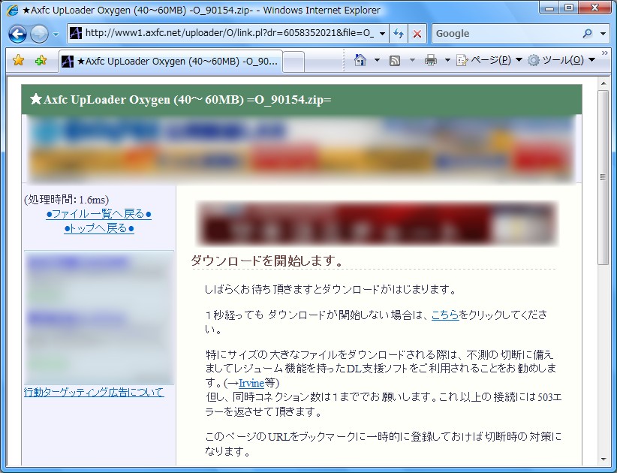Viewport: 617px width, 473px height.
Task: Open the search provider options dropdown
Action: coord(603,34)
